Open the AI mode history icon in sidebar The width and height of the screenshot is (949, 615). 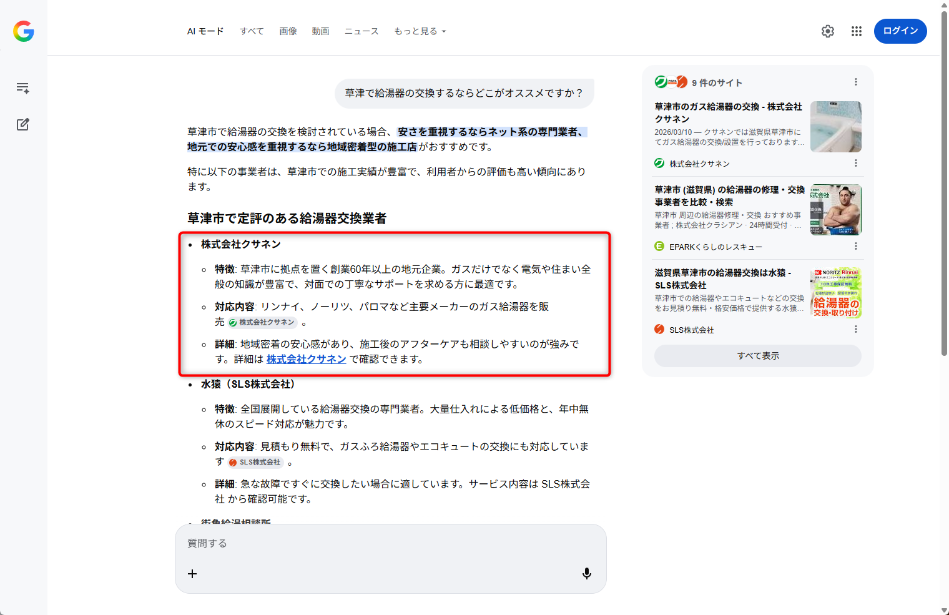point(23,88)
